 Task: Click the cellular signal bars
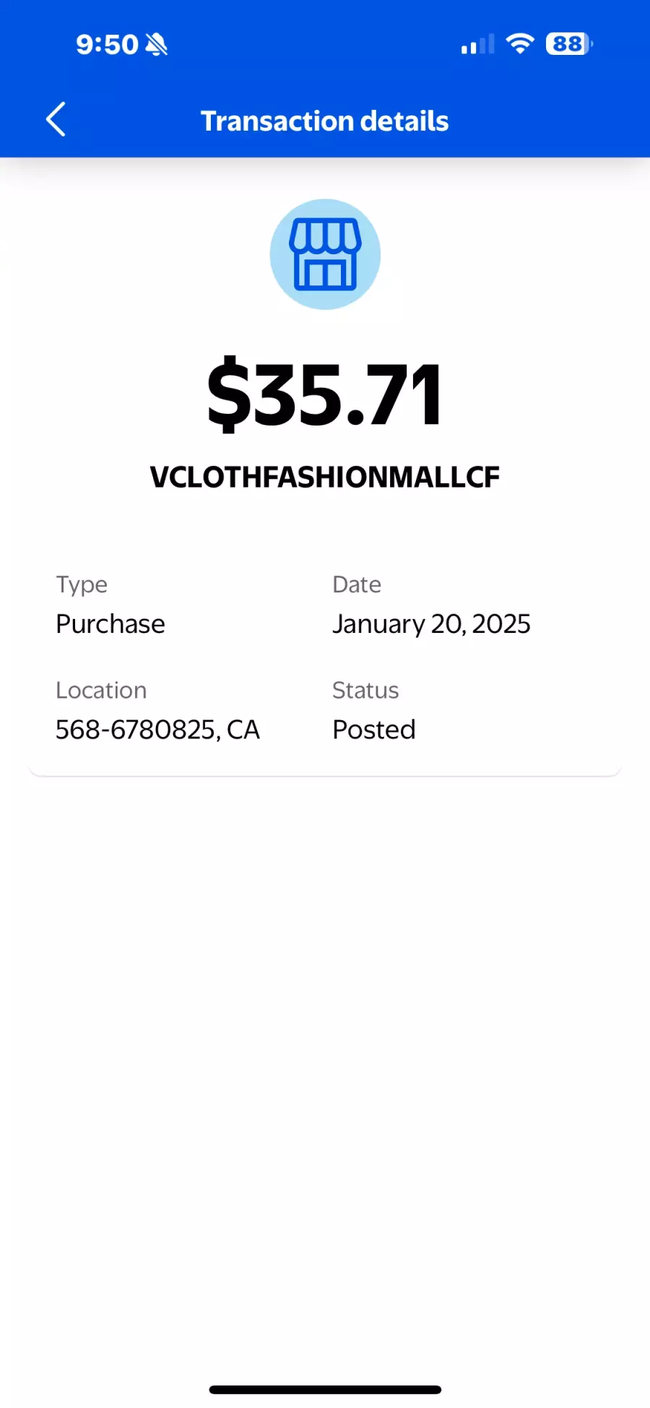tap(477, 45)
